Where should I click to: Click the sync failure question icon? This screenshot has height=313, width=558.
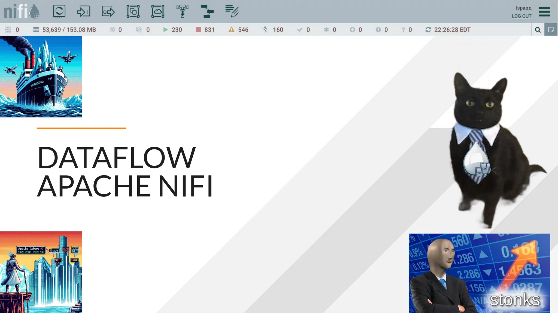click(x=403, y=30)
